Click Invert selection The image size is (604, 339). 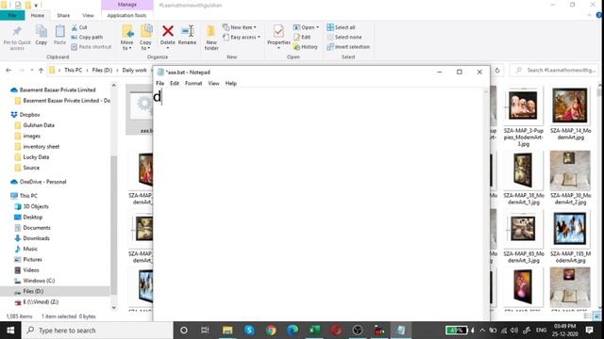pos(348,46)
